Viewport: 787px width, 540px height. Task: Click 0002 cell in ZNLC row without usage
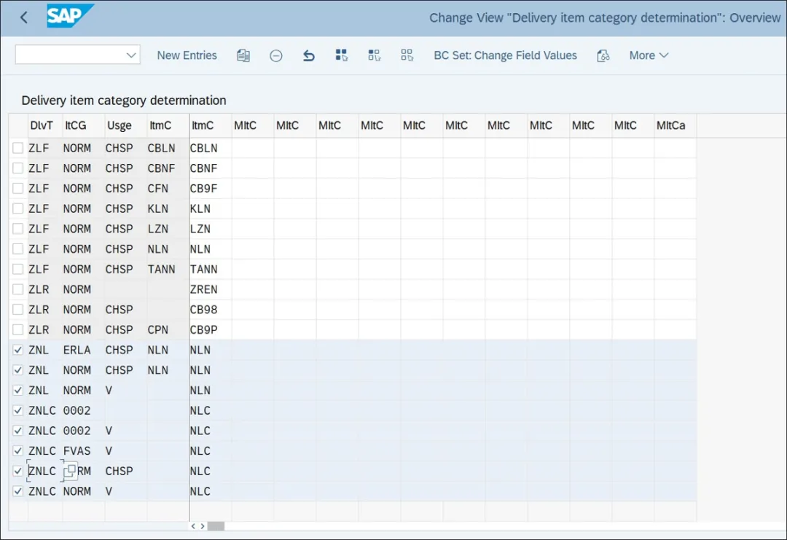pos(83,410)
